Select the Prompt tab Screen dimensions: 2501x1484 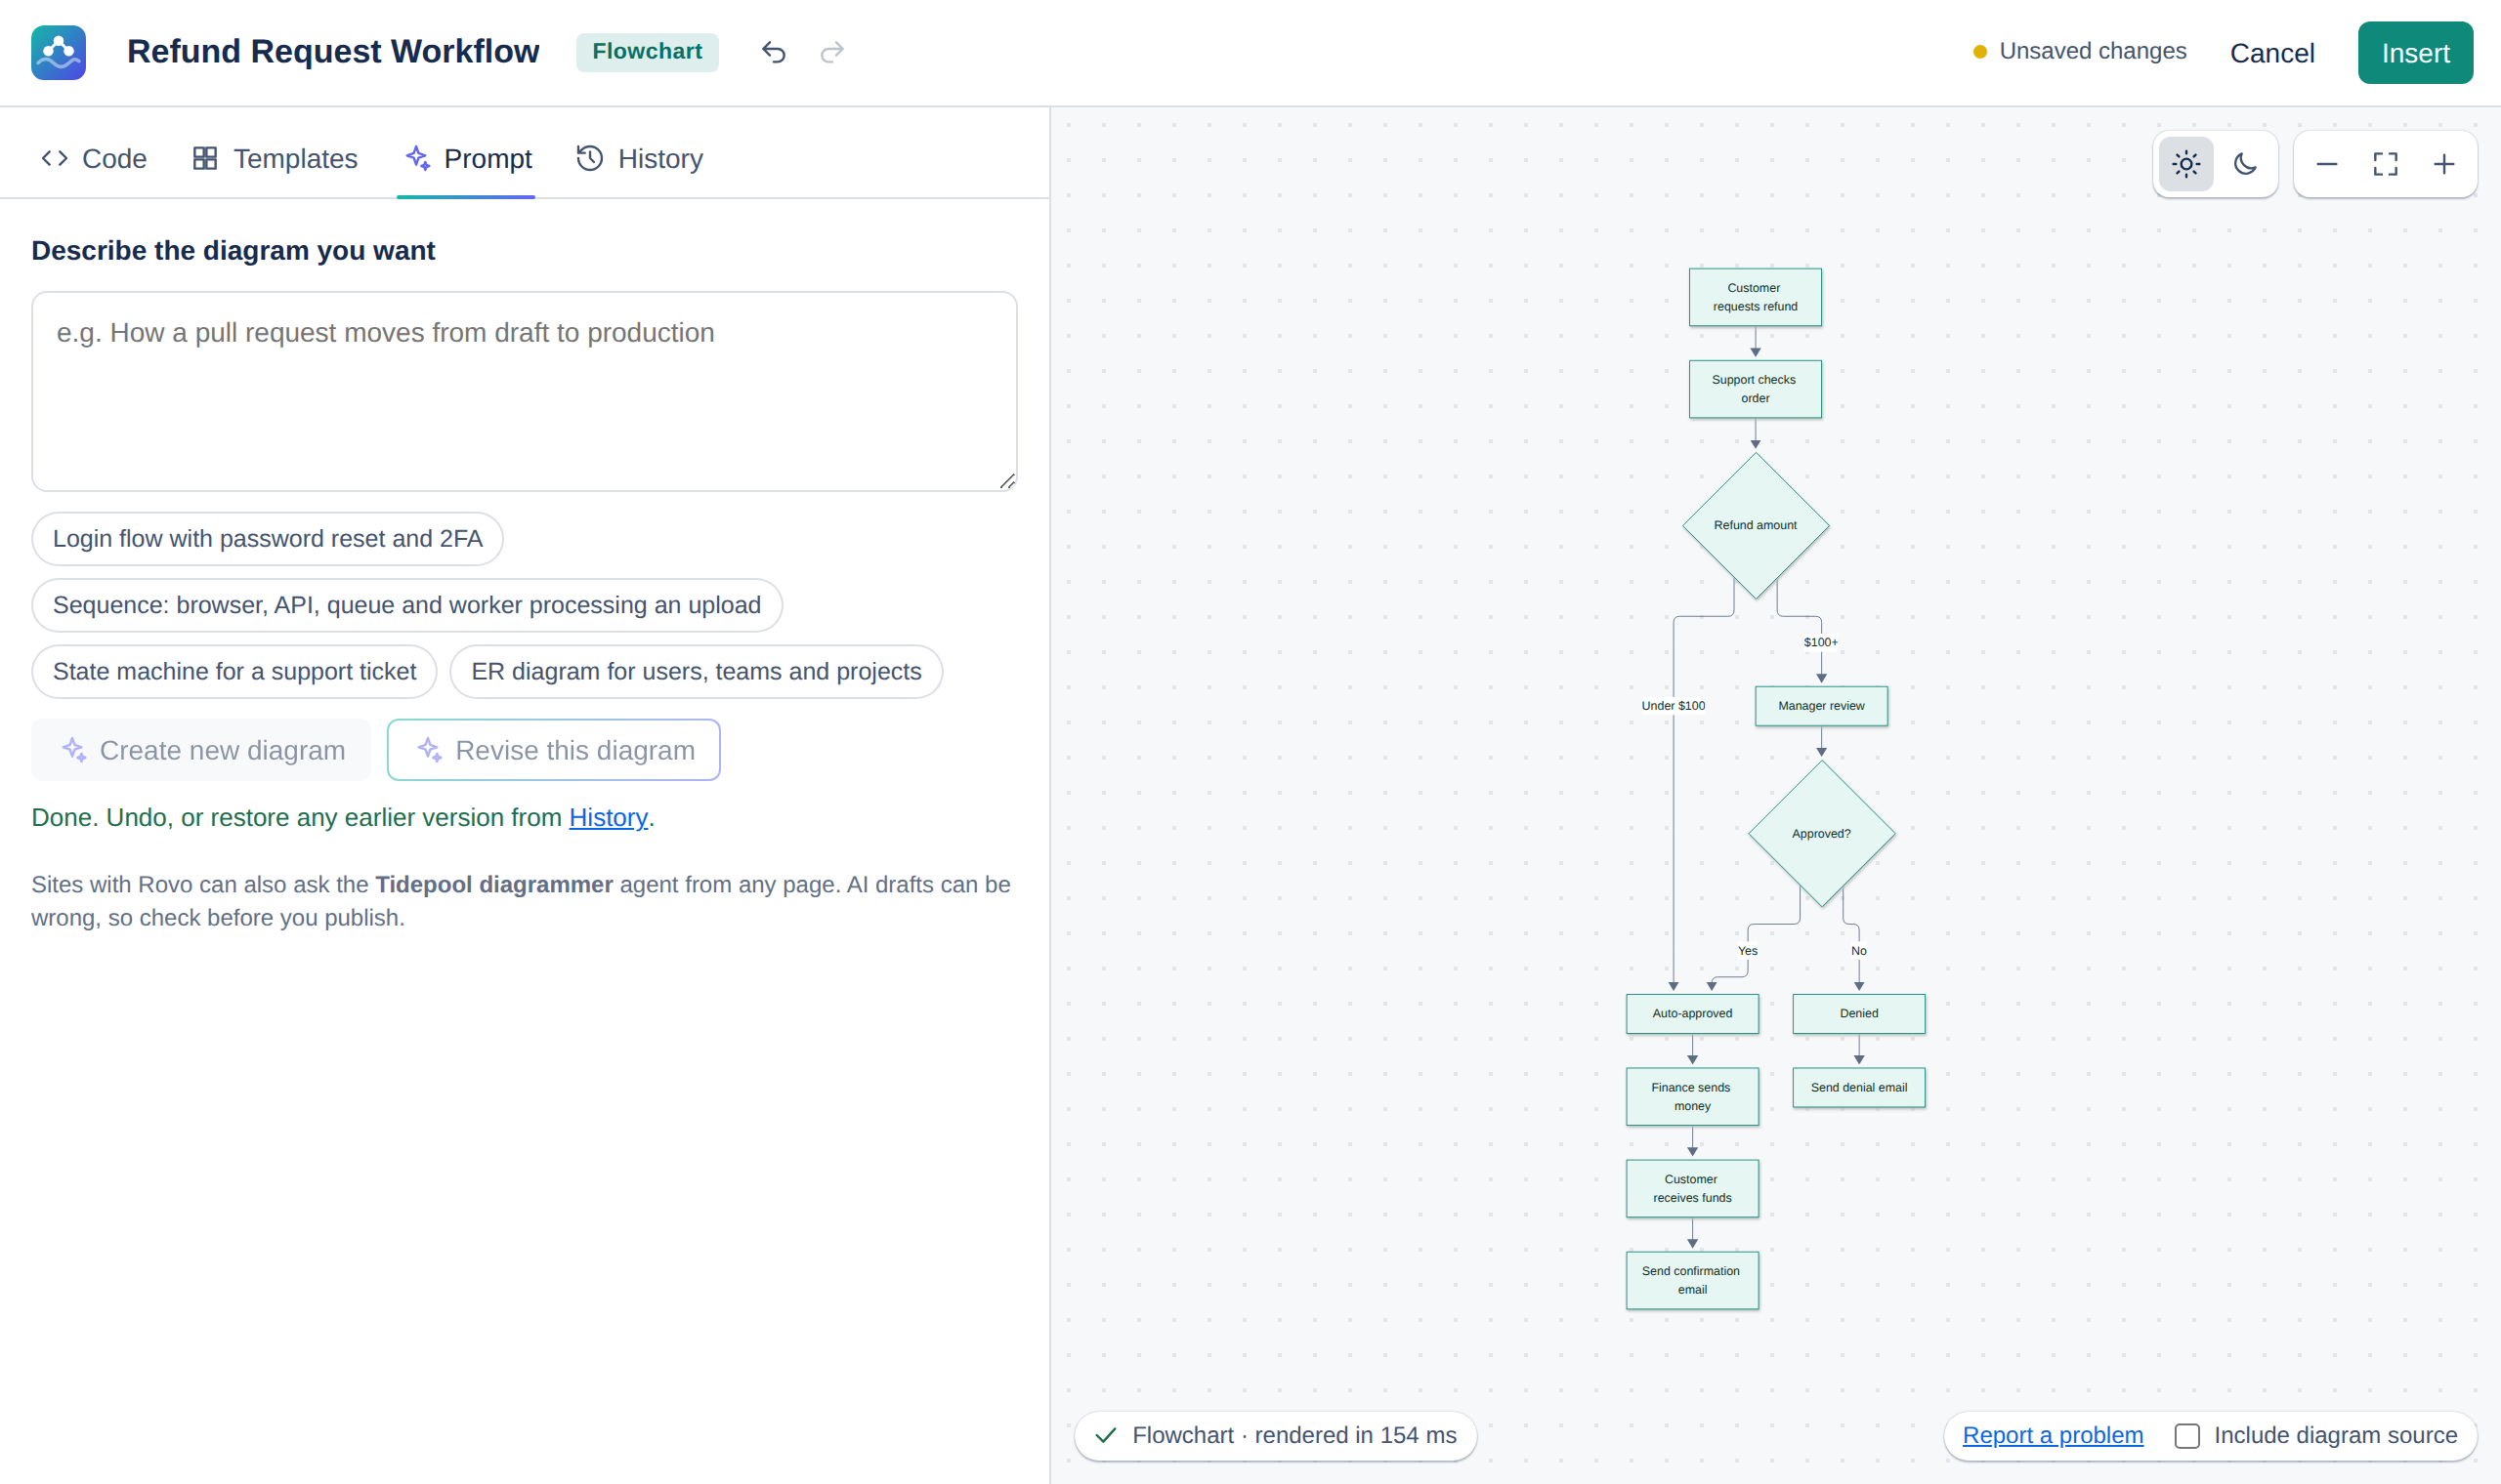click(x=466, y=159)
